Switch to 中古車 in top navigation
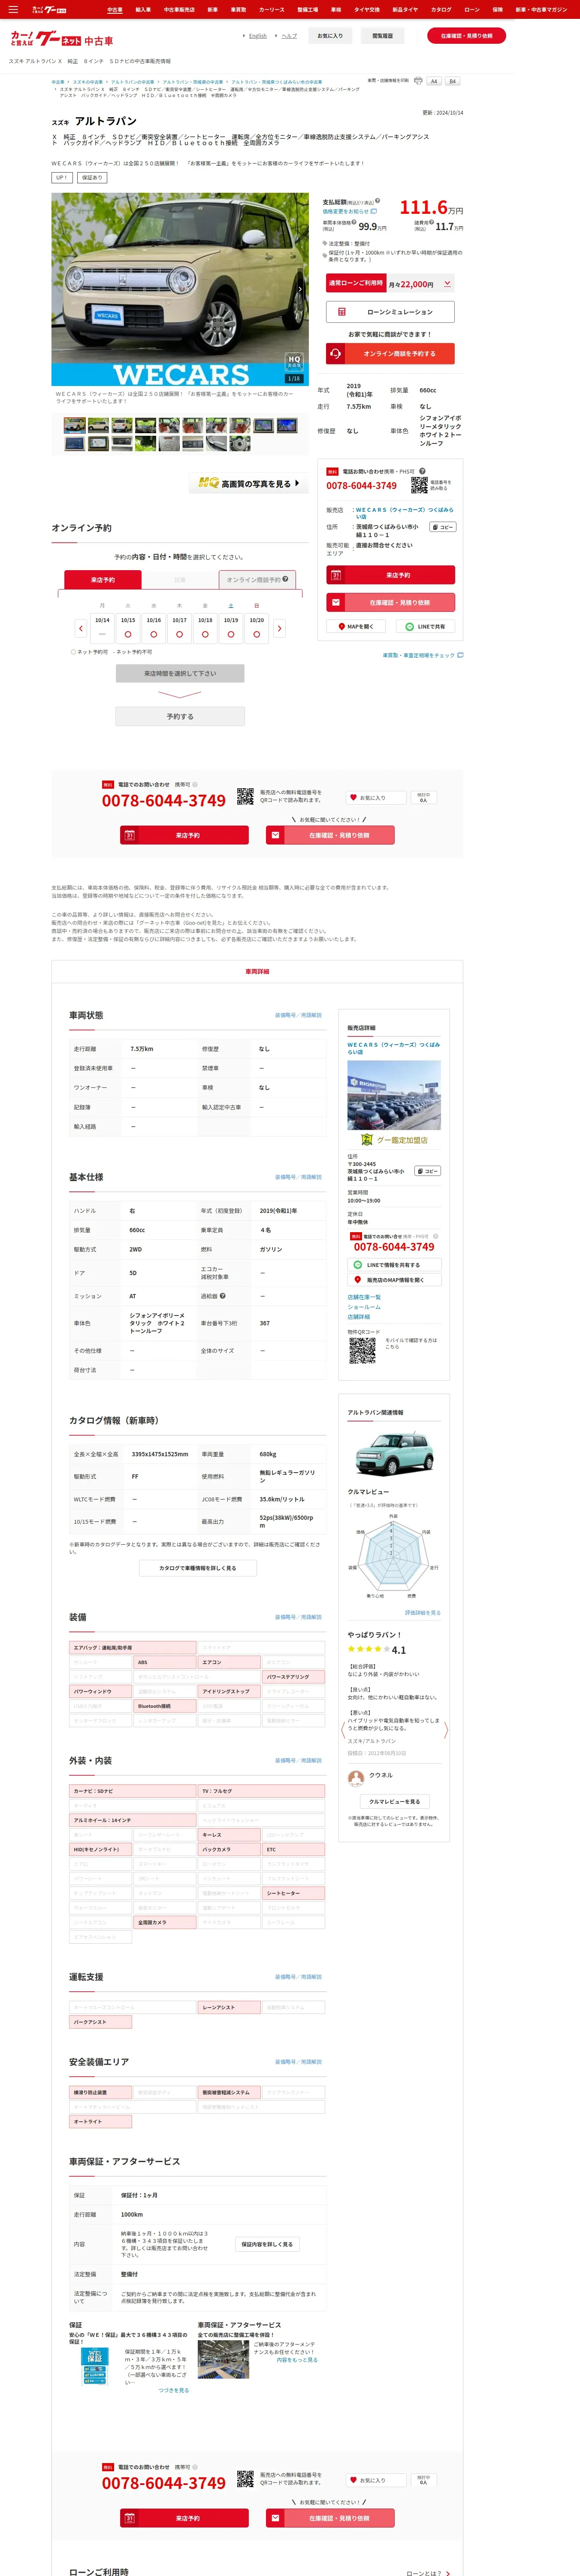The height and width of the screenshot is (2576, 580). [115, 9]
